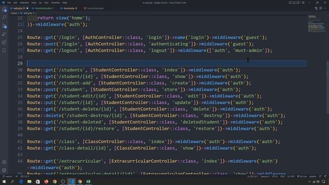Open the Source Control view
329x185 pixels.
(4, 26)
